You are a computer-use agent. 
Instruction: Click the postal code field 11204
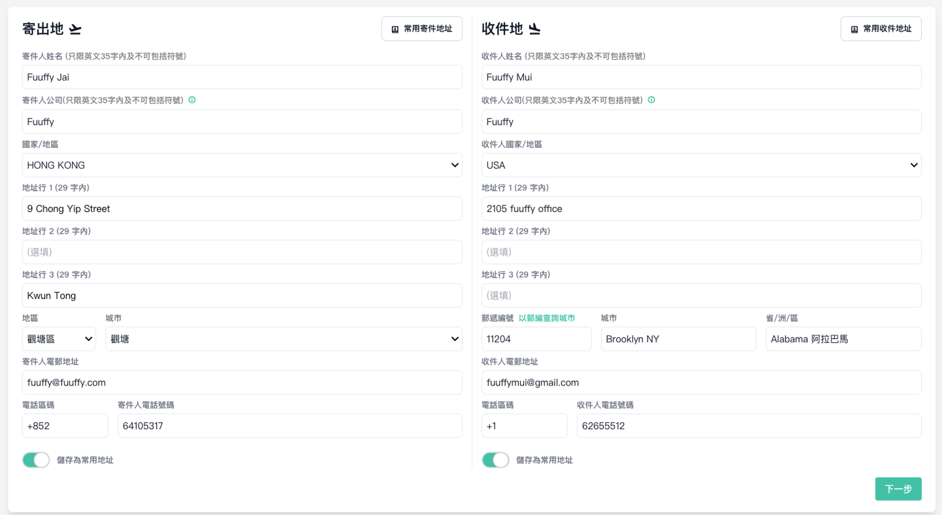click(x=536, y=339)
